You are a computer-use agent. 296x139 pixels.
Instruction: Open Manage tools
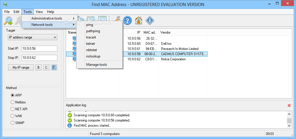tap(99, 65)
